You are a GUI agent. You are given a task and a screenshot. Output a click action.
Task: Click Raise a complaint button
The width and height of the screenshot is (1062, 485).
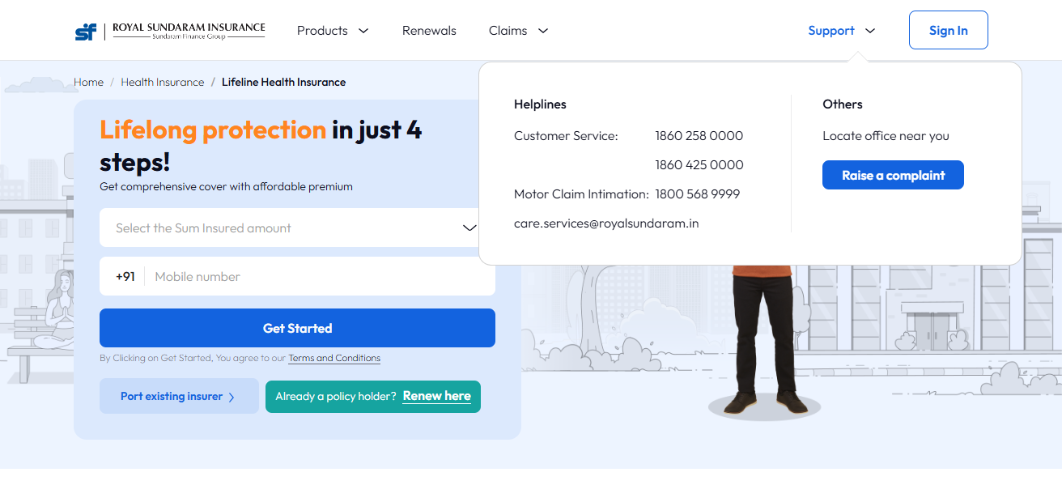[x=893, y=175]
